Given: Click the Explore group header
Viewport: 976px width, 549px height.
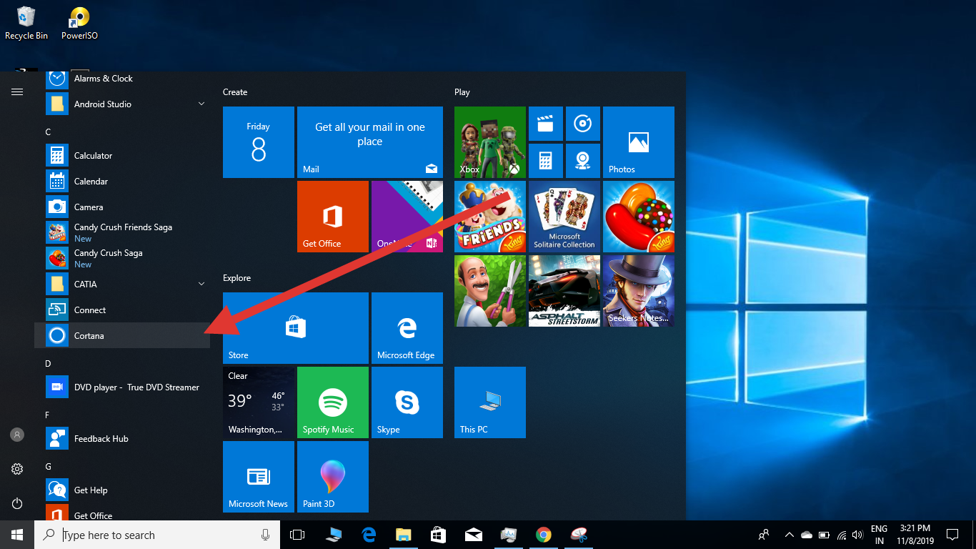Looking at the screenshot, I should tap(237, 278).
